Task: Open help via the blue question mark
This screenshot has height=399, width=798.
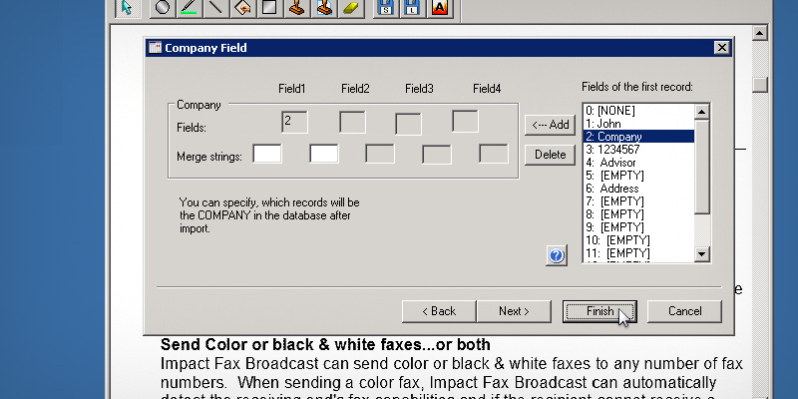Action: (557, 256)
